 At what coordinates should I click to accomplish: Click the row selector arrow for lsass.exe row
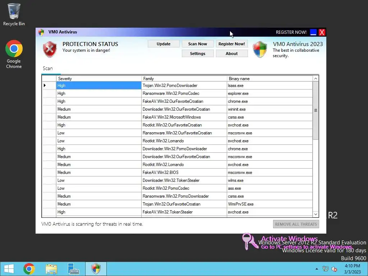pos(49,86)
